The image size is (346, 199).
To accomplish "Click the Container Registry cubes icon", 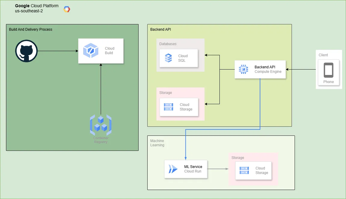I will coord(101,125).
